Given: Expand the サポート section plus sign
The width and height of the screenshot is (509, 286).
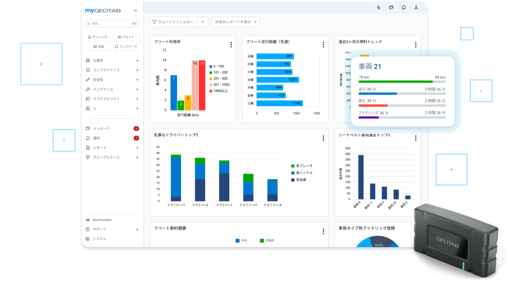Looking at the screenshot, I should 137,229.
